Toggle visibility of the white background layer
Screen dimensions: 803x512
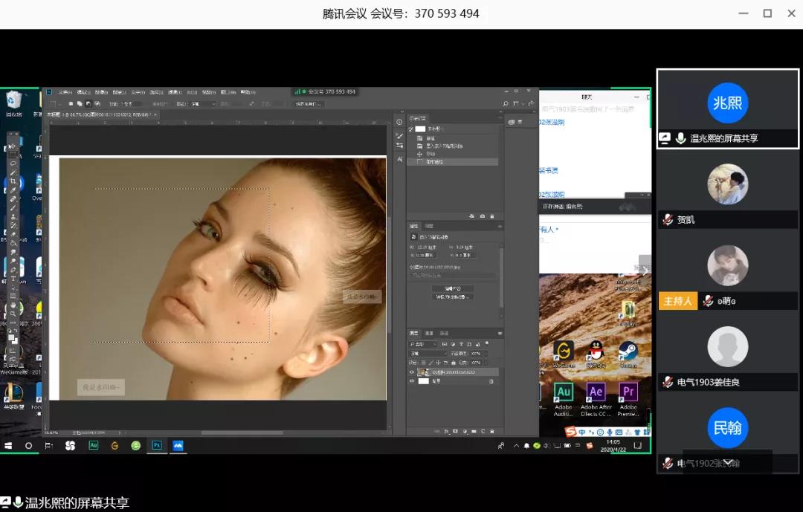pyautogui.click(x=412, y=380)
